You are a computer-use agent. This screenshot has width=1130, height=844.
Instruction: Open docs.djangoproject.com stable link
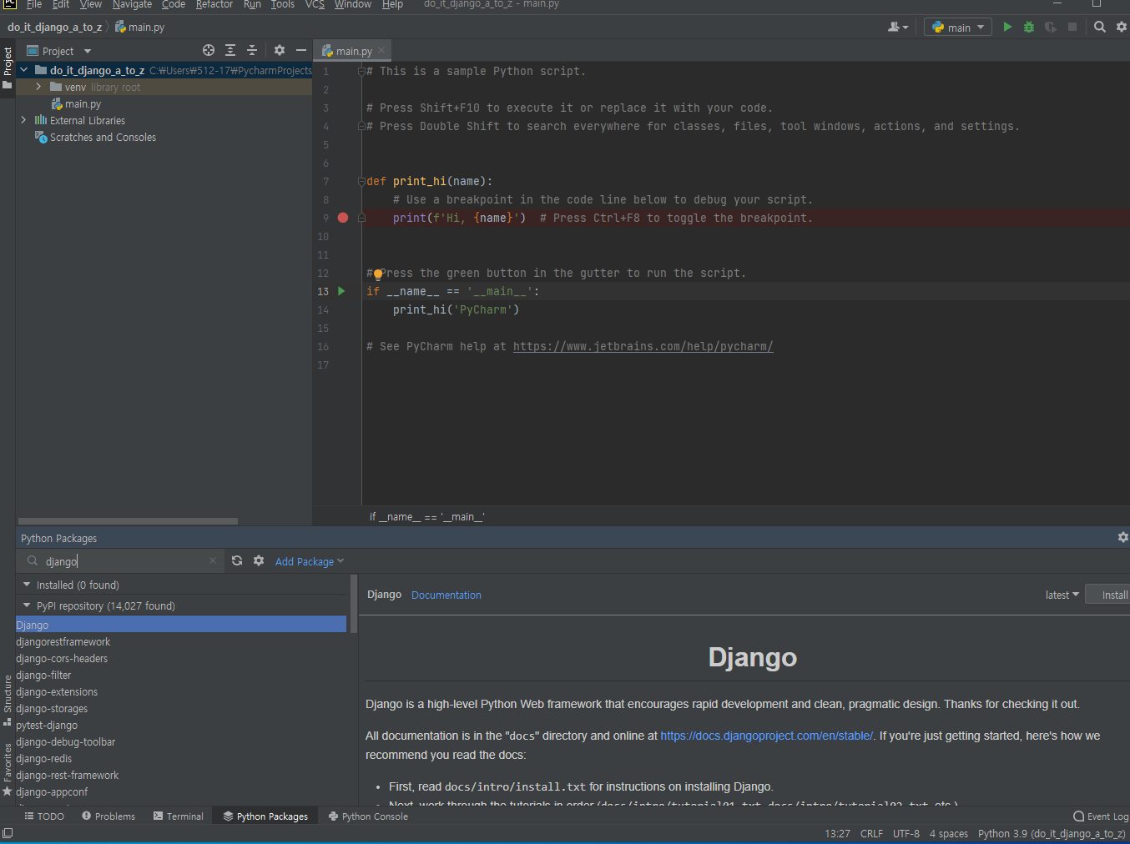766,736
